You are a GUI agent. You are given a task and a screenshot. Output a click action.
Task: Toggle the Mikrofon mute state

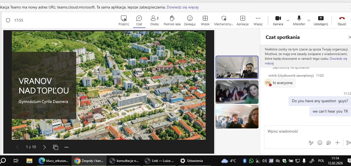click(x=299, y=21)
